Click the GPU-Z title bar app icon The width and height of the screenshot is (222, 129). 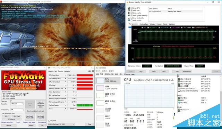[49, 68]
